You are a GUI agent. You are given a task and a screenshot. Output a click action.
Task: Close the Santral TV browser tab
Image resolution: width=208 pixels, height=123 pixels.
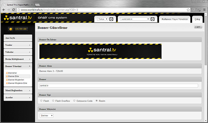(32, 5)
